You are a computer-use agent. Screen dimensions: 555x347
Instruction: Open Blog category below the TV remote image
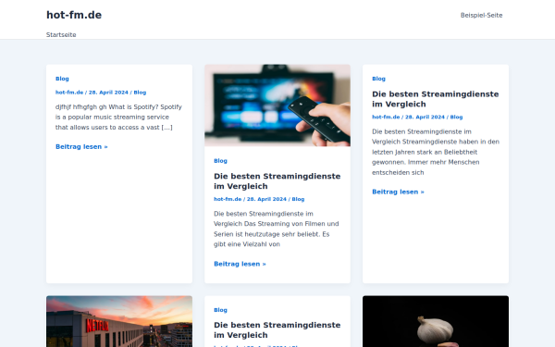pos(220,161)
